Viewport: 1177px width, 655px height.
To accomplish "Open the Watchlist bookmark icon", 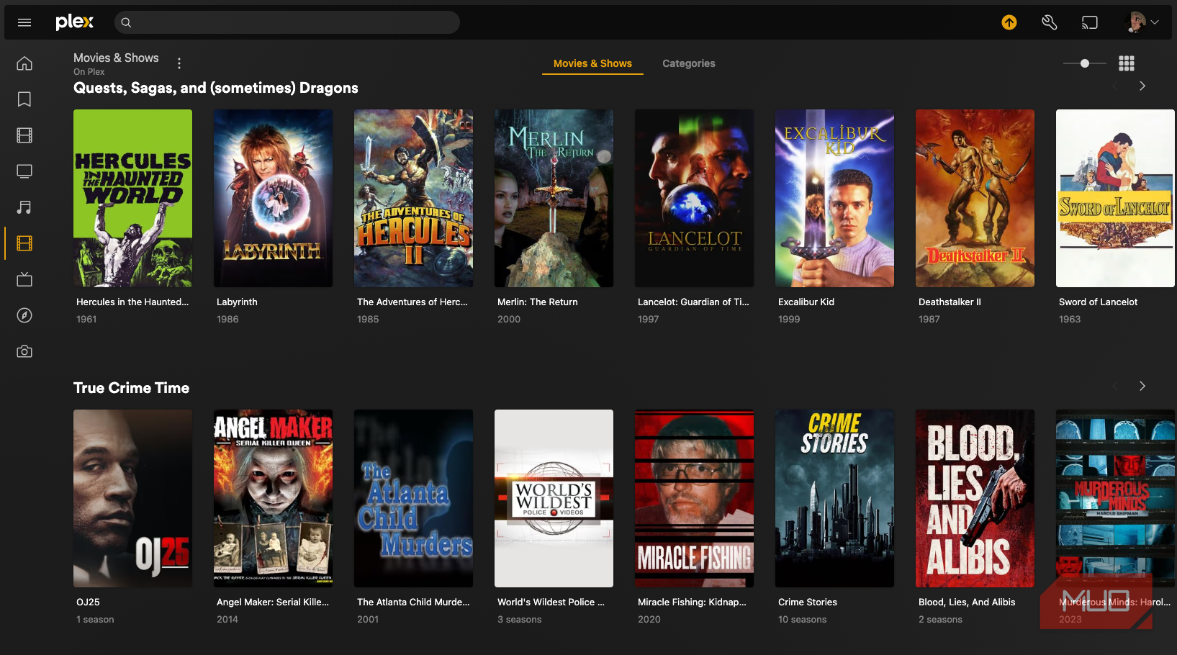I will [x=24, y=99].
